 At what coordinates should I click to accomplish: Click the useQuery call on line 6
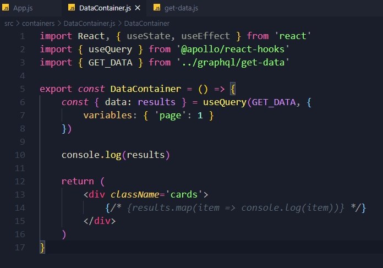coord(225,102)
